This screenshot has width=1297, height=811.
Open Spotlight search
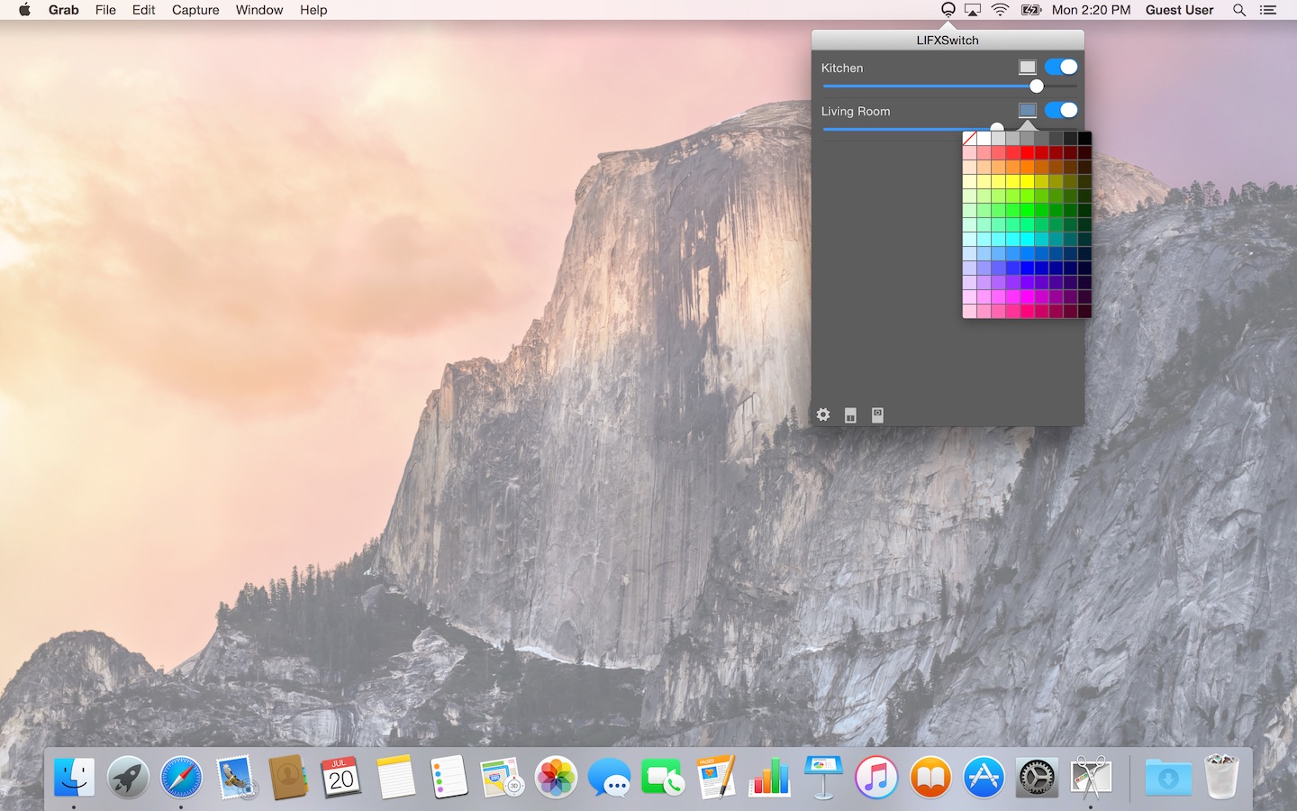[1239, 10]
